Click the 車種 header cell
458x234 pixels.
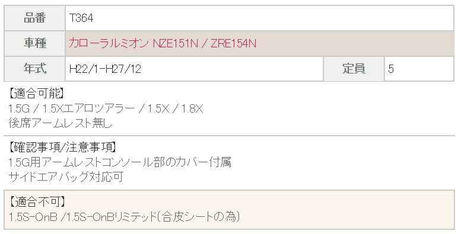coord(35,43)
